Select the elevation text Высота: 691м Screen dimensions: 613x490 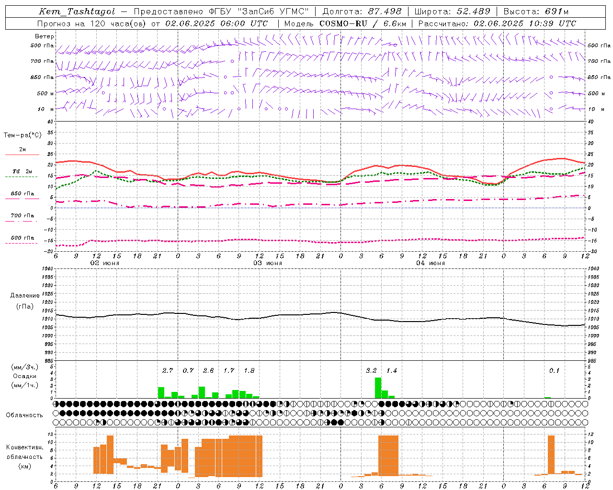coord(536,11)
